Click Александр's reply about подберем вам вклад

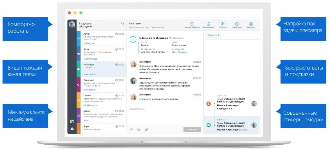165,86
